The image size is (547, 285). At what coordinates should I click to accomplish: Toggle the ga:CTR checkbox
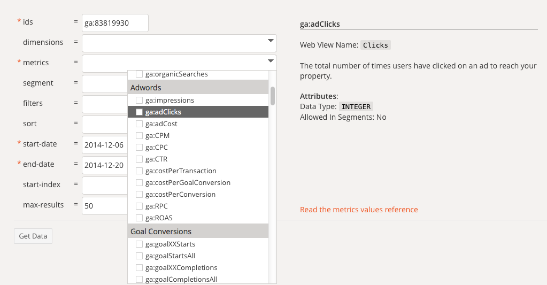(140, 159)
